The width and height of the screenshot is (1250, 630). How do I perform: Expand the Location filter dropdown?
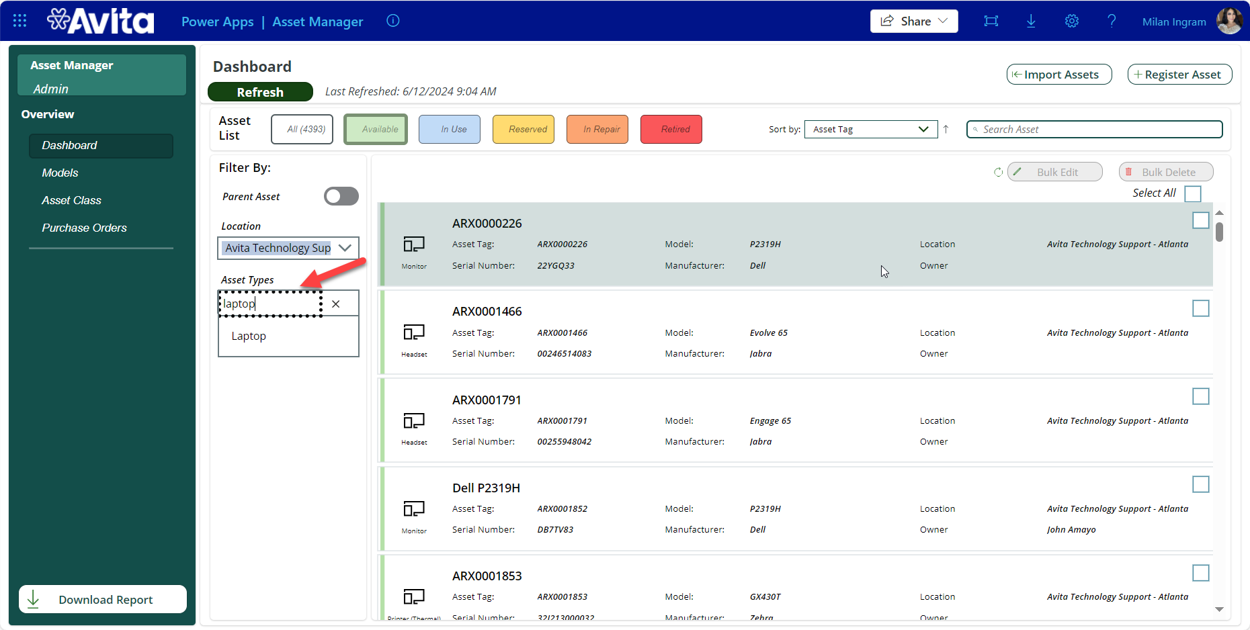click(345, 248)
